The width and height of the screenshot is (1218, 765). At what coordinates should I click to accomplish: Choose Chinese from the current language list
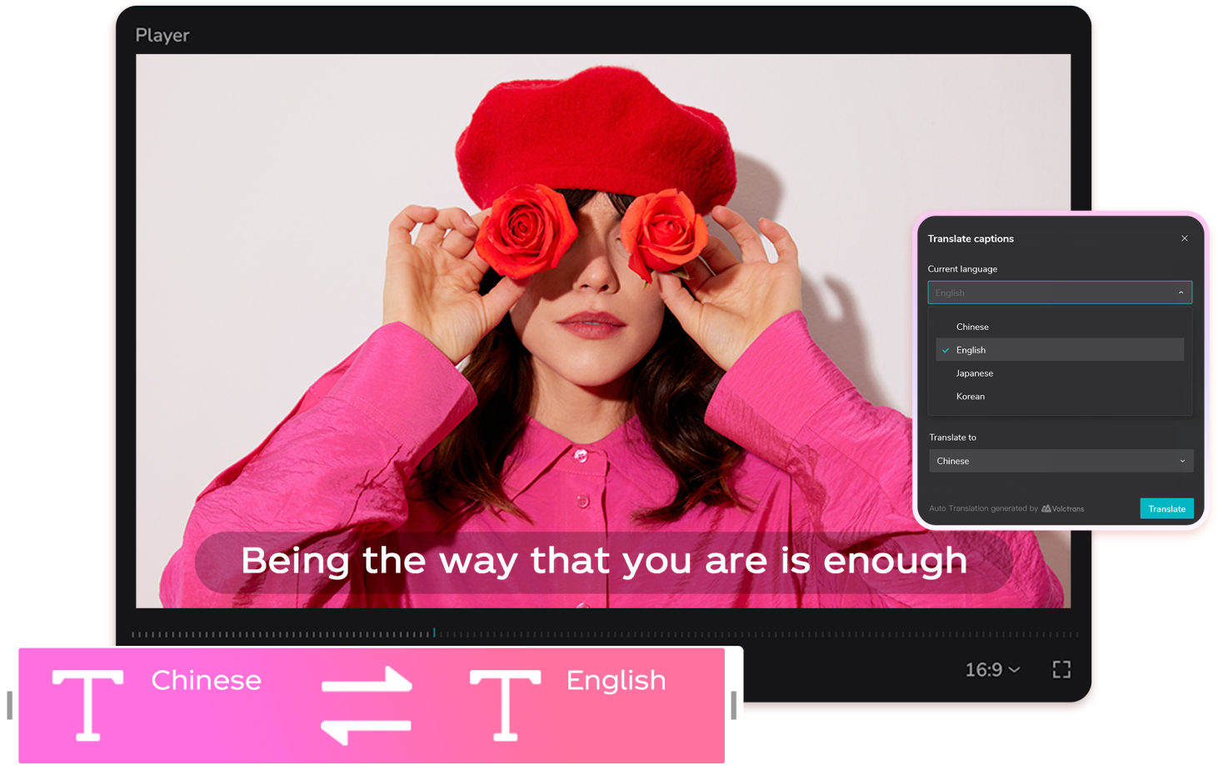click(x=972, y=327)
